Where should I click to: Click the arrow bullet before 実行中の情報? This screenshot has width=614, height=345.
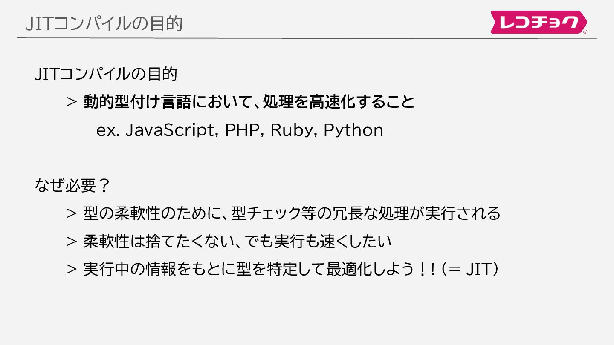coord(71,270)
